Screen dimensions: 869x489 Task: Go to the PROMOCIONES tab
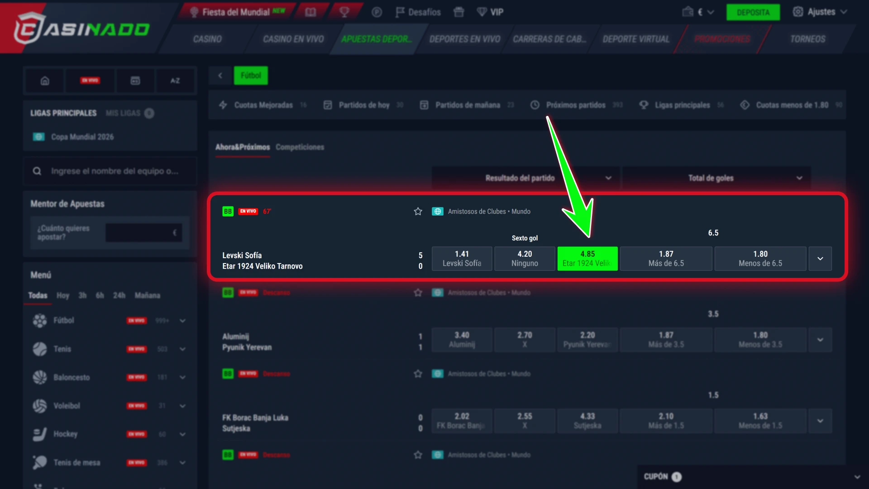[x=722, y=39]
